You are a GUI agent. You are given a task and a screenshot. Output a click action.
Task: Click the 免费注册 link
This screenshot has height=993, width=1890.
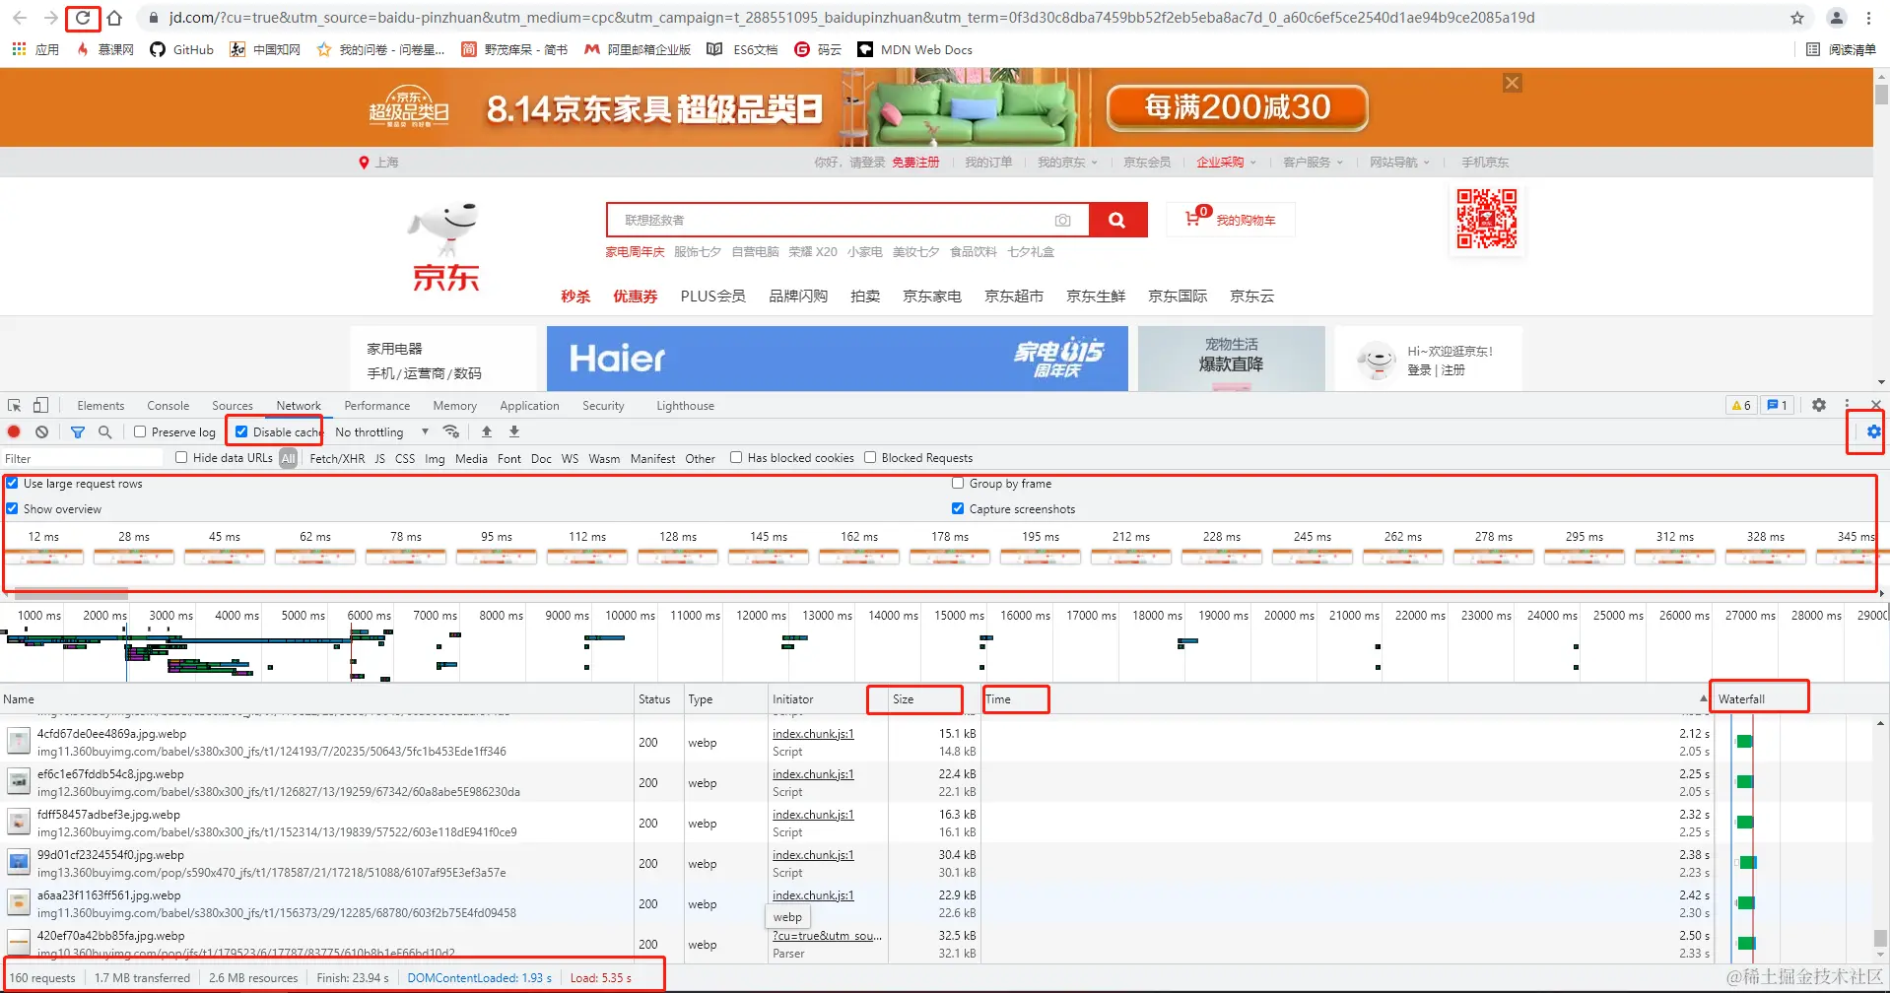pos(915,163)
